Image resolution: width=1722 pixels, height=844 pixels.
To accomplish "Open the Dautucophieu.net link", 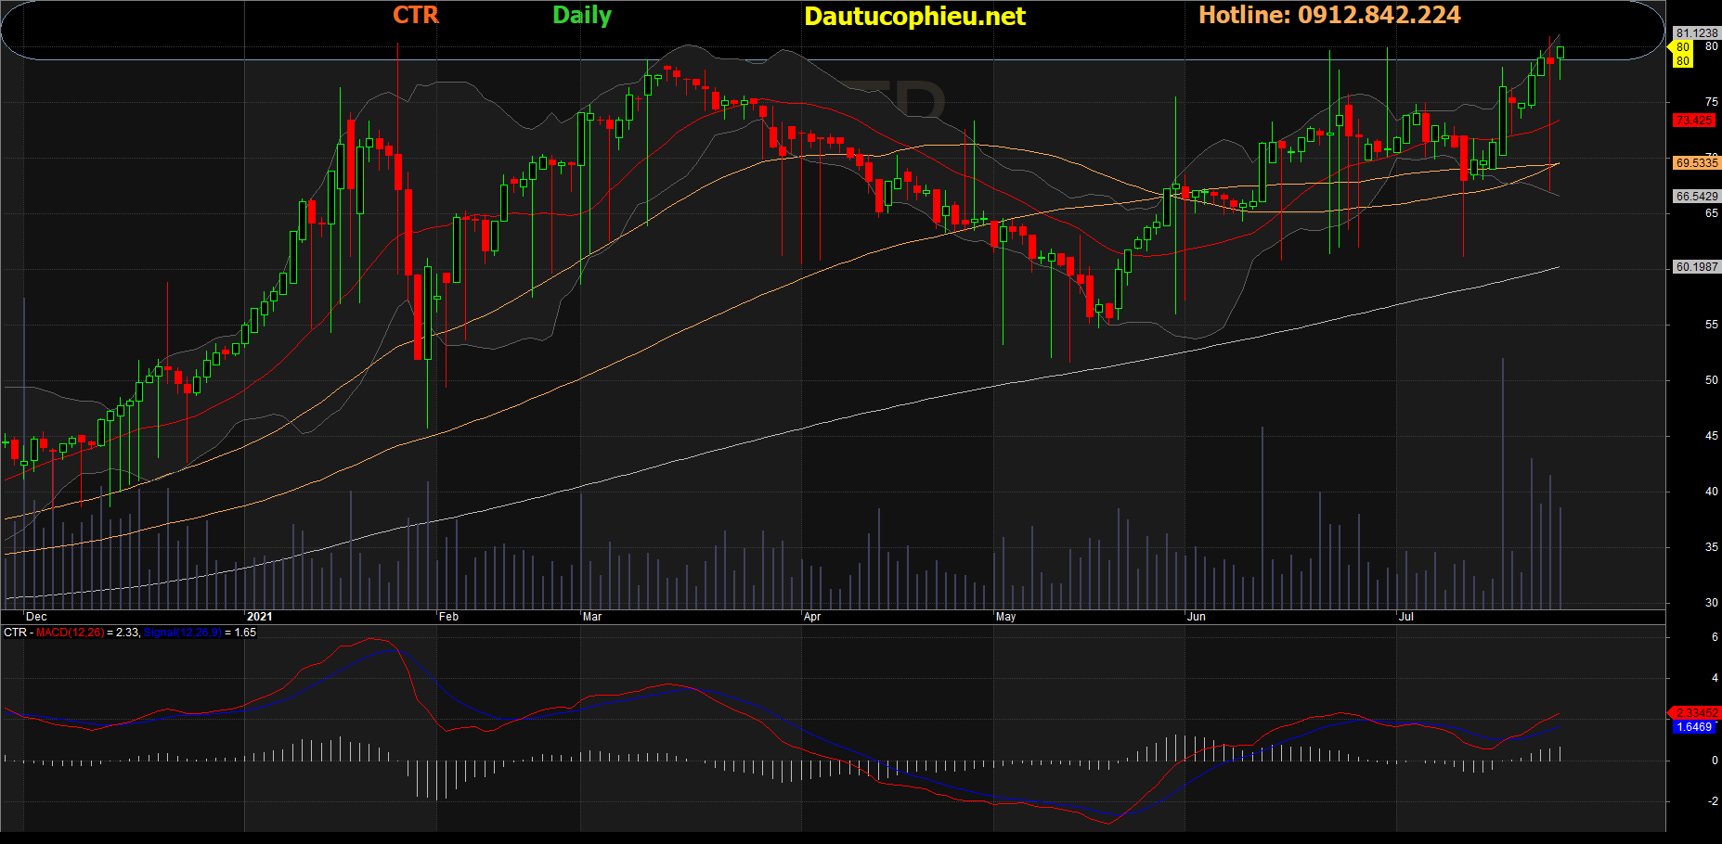I will tap(914, 16).
